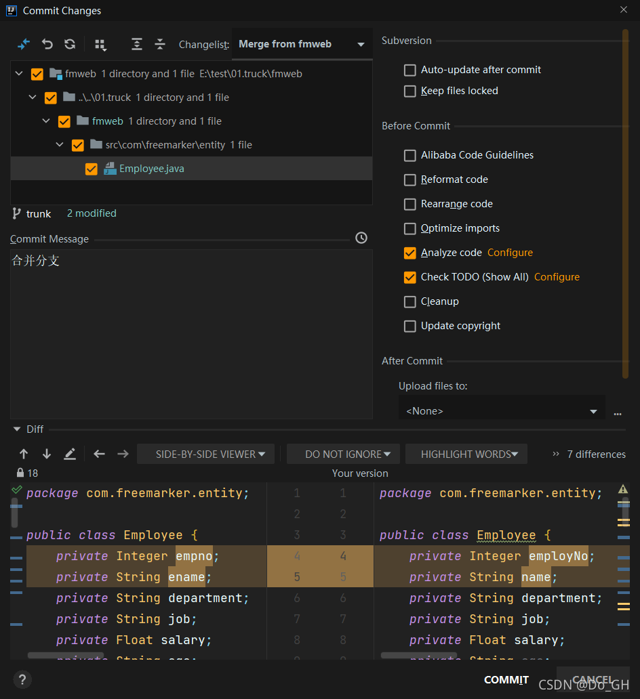Collapse the Diff section triangle

coord(17,429)
